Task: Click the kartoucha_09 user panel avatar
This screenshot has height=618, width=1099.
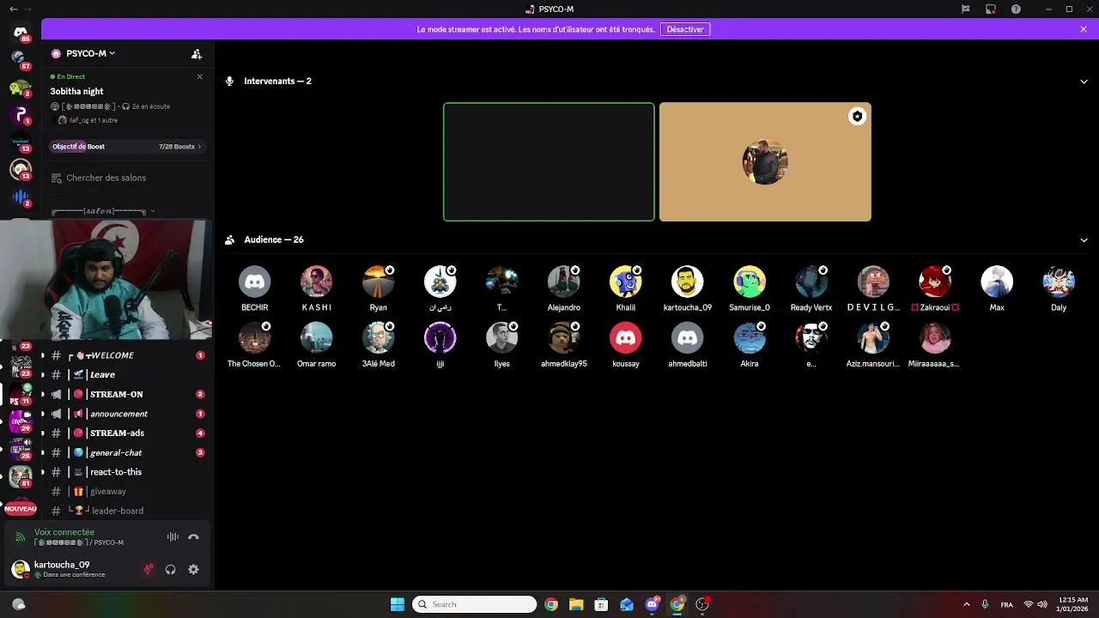Action: click(x=21, y=569)
